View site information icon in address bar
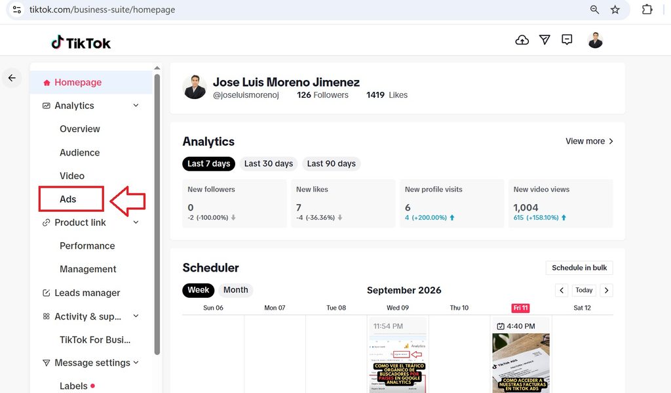Image resolution: width=671 pixels, height=393 pixels. [x=17, y=9]
